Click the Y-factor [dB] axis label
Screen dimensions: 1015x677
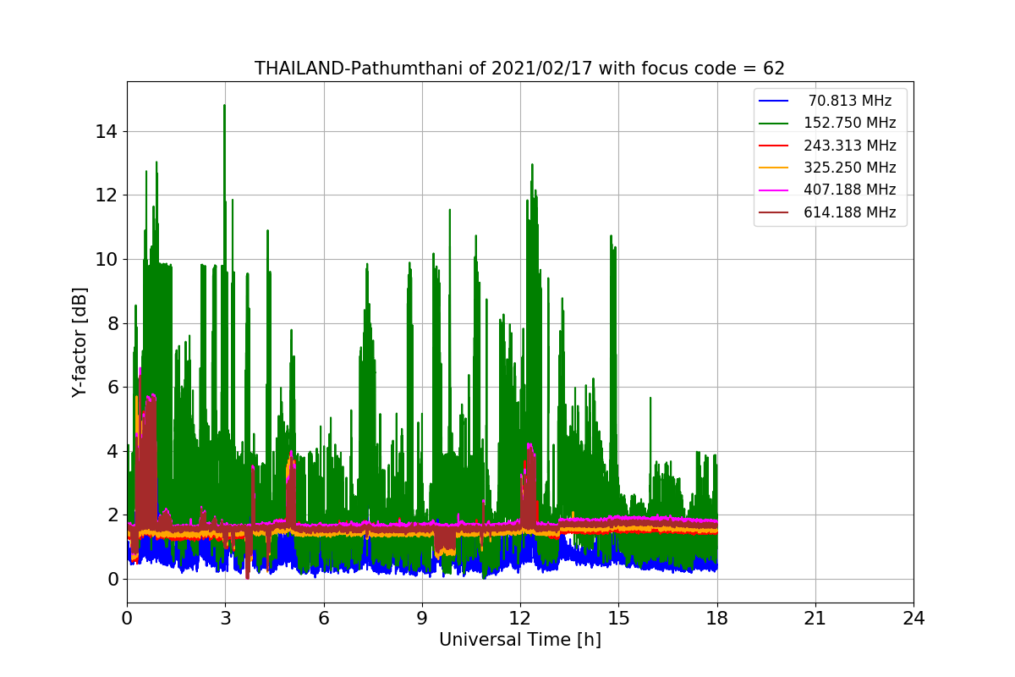[x=80, y=342]
